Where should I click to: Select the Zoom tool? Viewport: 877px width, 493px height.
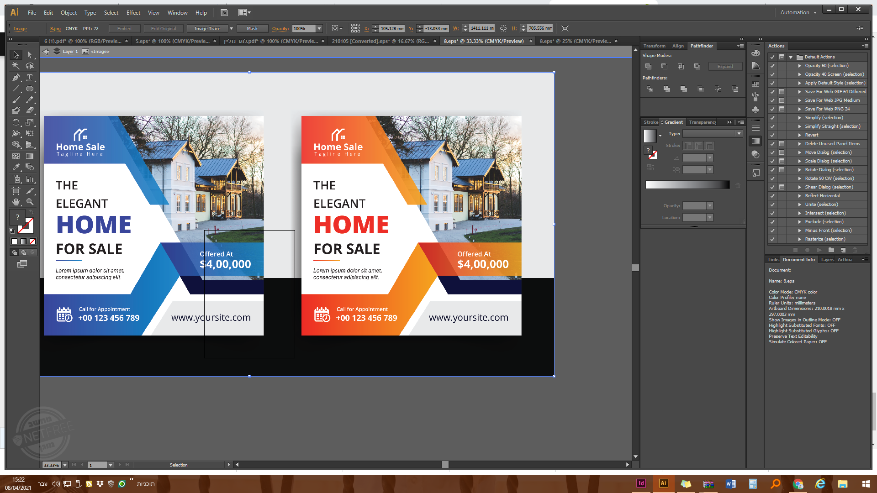pos(30,202)
